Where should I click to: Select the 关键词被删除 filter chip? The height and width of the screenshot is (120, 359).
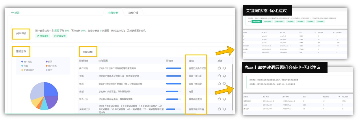(257, 21)
